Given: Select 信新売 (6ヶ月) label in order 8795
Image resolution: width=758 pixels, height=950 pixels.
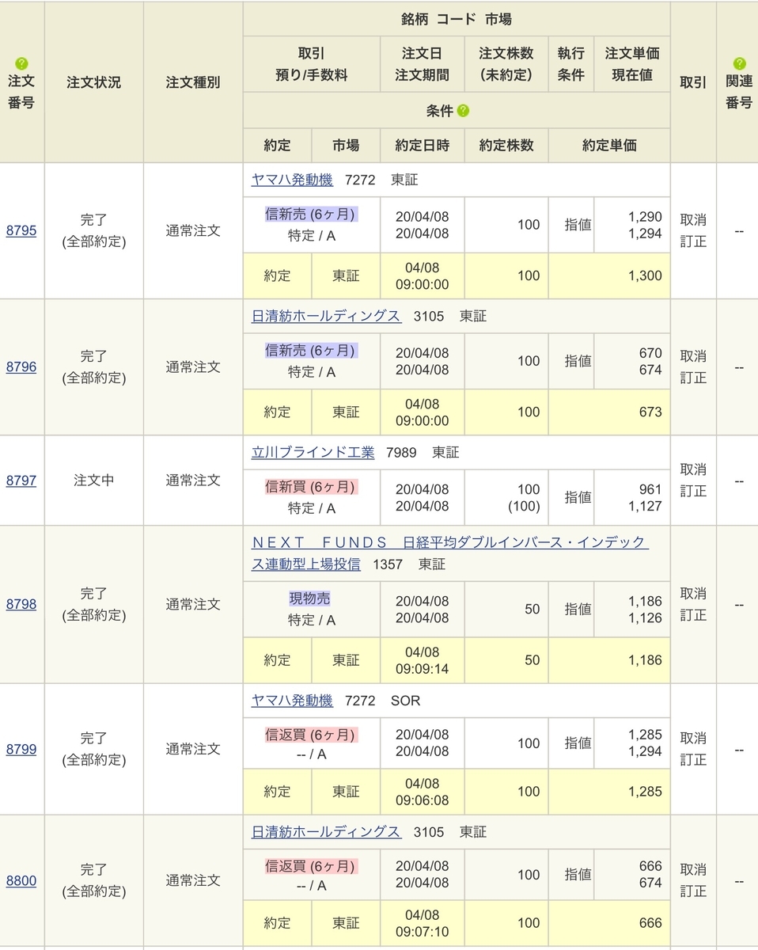Looking at the screenshot, I should point(311,214).
